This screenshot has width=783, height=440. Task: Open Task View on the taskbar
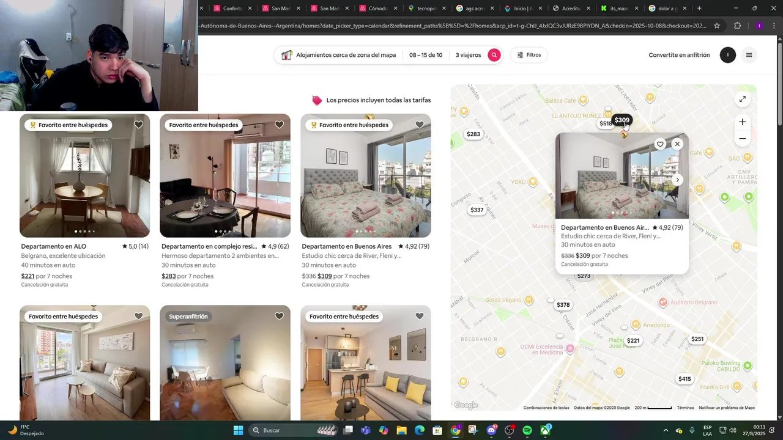[348, 430]
